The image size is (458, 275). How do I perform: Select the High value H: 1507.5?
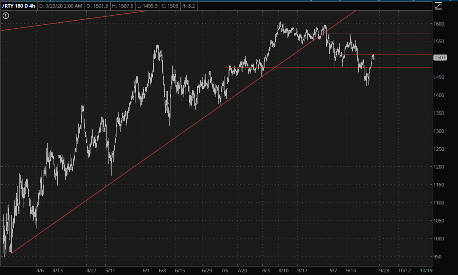(122, 6)
